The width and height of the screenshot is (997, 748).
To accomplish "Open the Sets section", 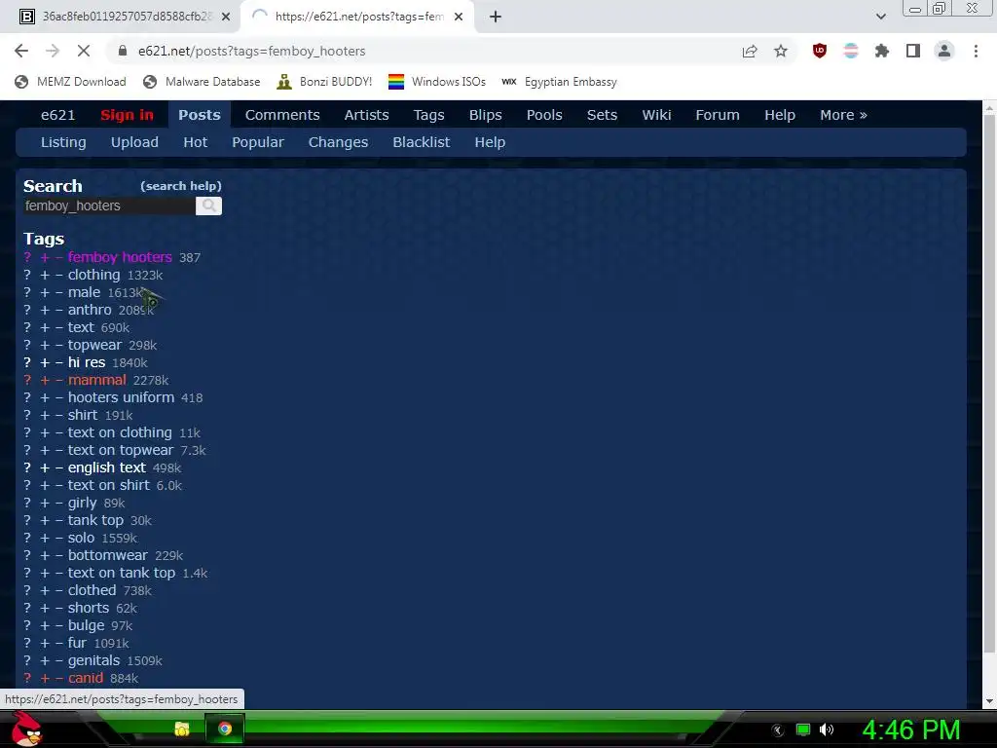I will point(602,115).
